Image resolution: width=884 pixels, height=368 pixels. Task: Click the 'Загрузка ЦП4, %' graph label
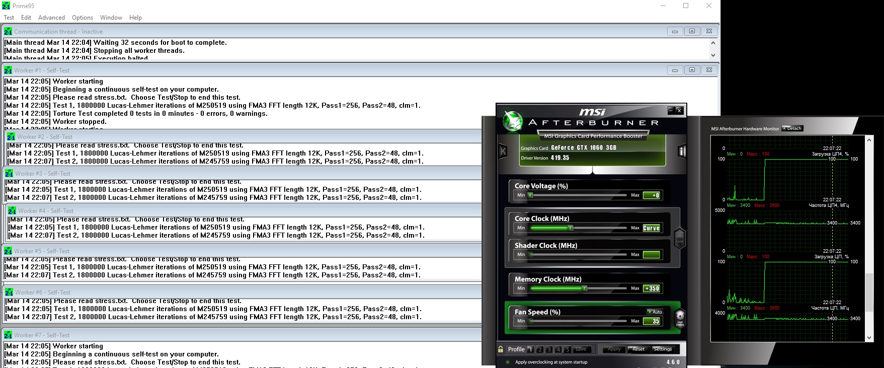click(830, 154)
